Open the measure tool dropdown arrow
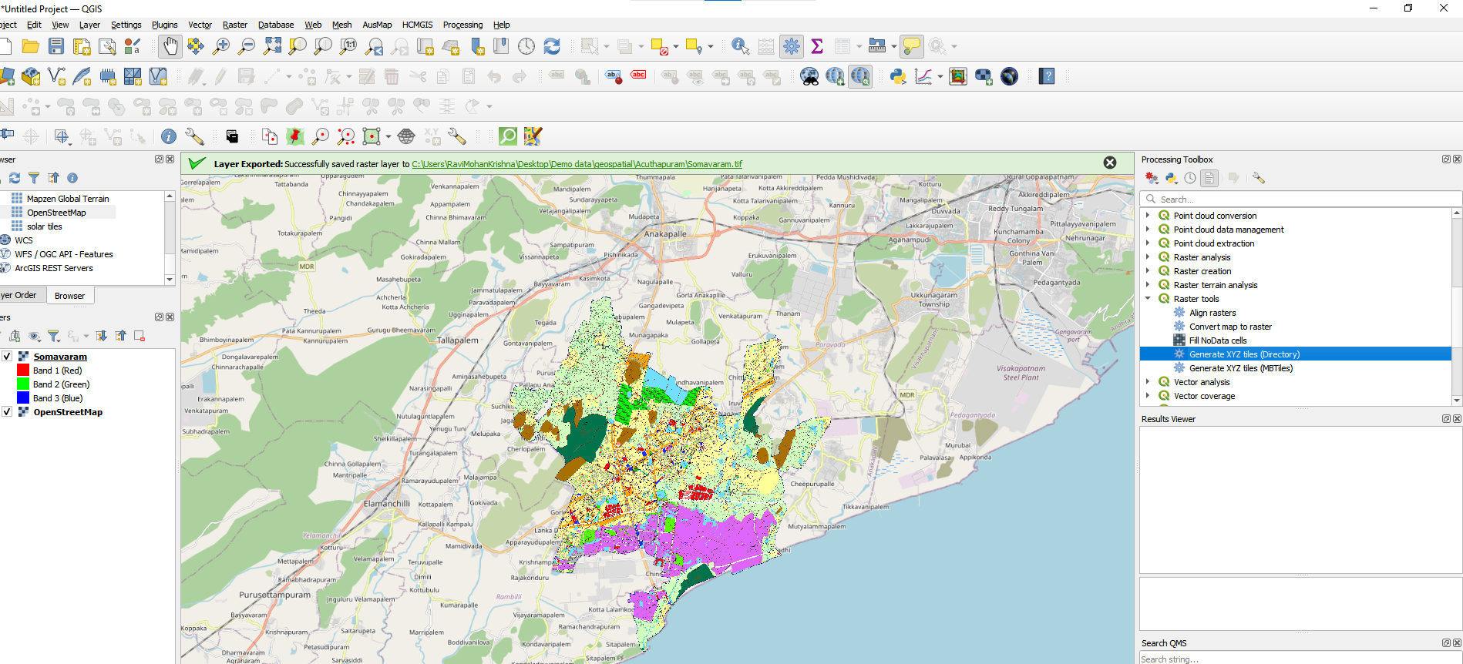 point(894,46)
